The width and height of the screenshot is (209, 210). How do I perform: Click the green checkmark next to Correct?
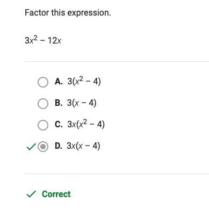pos(31,194)
